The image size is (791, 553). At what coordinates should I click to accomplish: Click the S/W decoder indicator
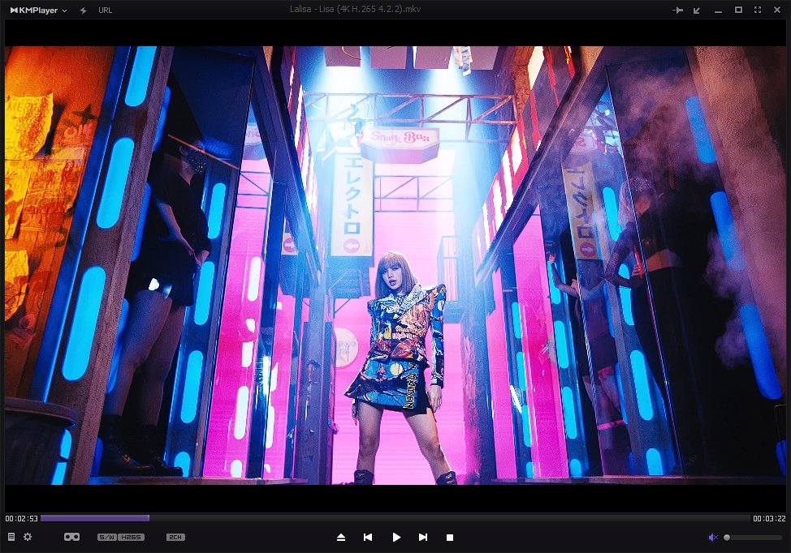(x=107, y=538)
